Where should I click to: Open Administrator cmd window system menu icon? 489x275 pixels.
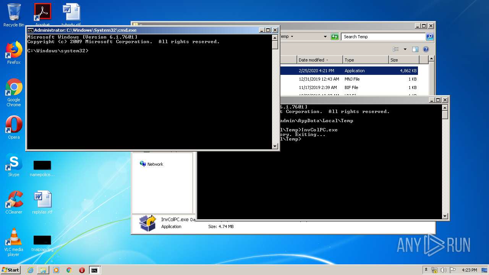[x=30, y=30]
